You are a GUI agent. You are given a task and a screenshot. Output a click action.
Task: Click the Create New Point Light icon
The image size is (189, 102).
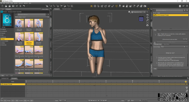point(54,6)
